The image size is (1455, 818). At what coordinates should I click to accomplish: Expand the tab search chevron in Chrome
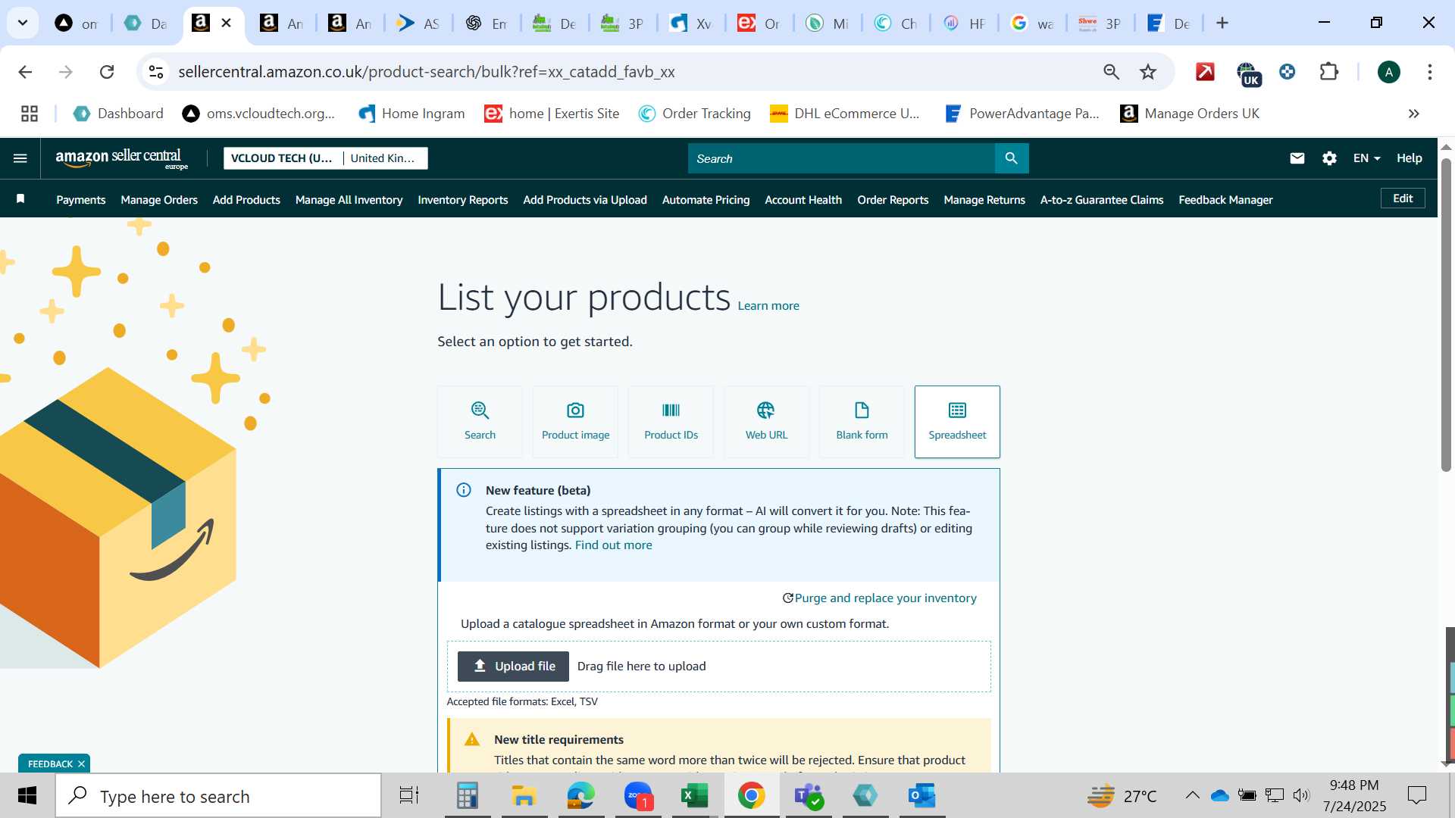23,23
